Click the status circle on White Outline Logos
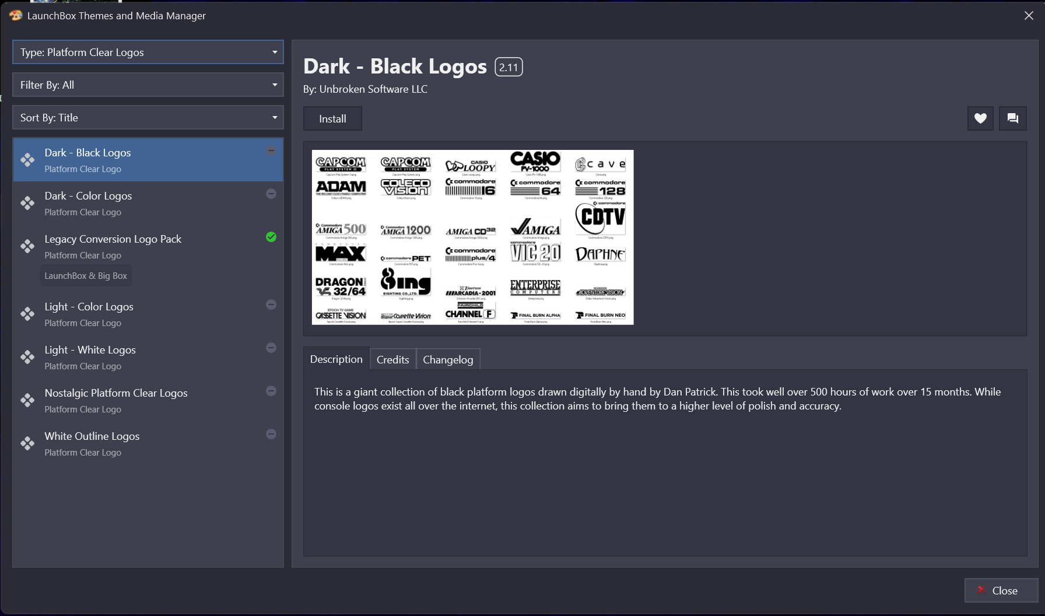1045x616 pixels. (x=271, y=434)
